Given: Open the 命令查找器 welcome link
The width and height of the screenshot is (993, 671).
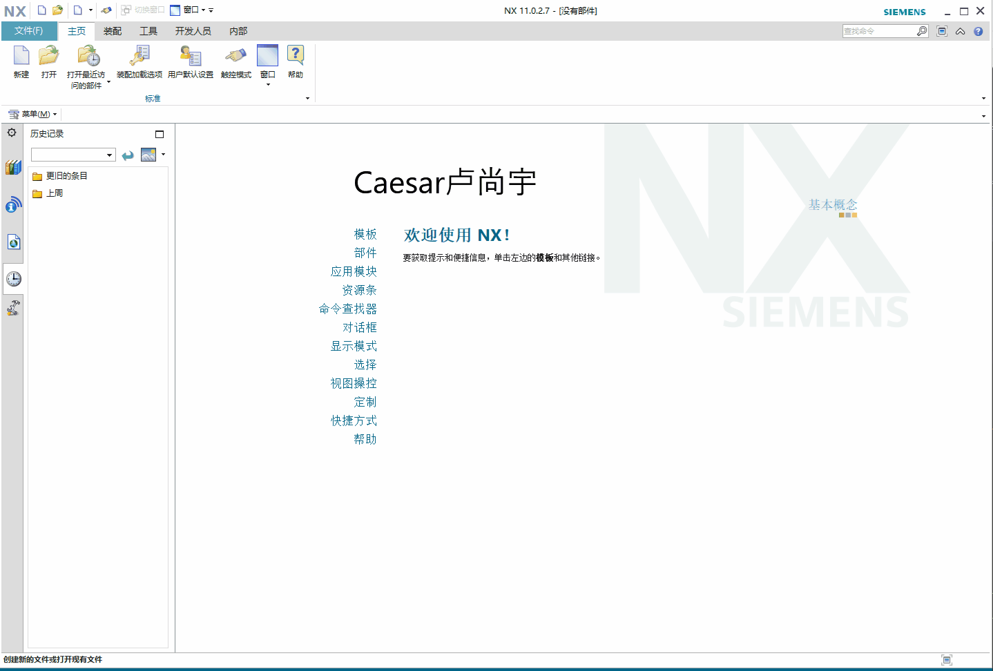Looking at the screenshot, I should [x=348, y=309].
